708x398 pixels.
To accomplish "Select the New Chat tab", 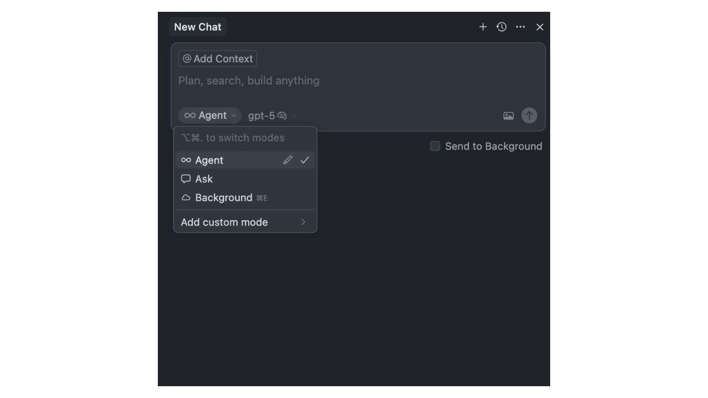I will (198, 27).
